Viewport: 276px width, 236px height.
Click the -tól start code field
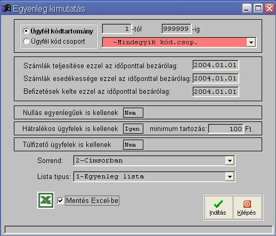[x=117, y=29]
